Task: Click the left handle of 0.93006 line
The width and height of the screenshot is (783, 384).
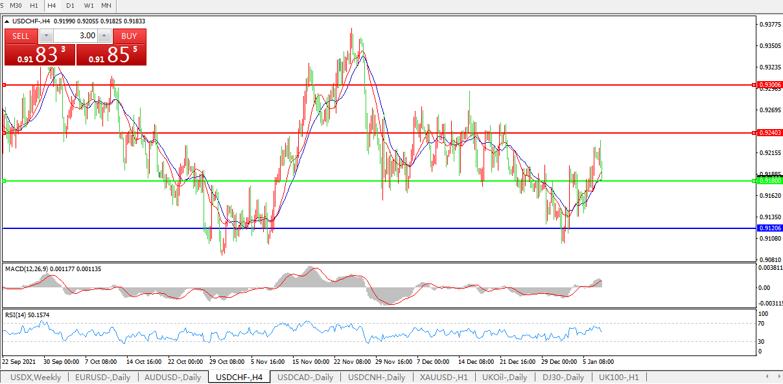Action: pyautogui.click(x=5, y=85)
